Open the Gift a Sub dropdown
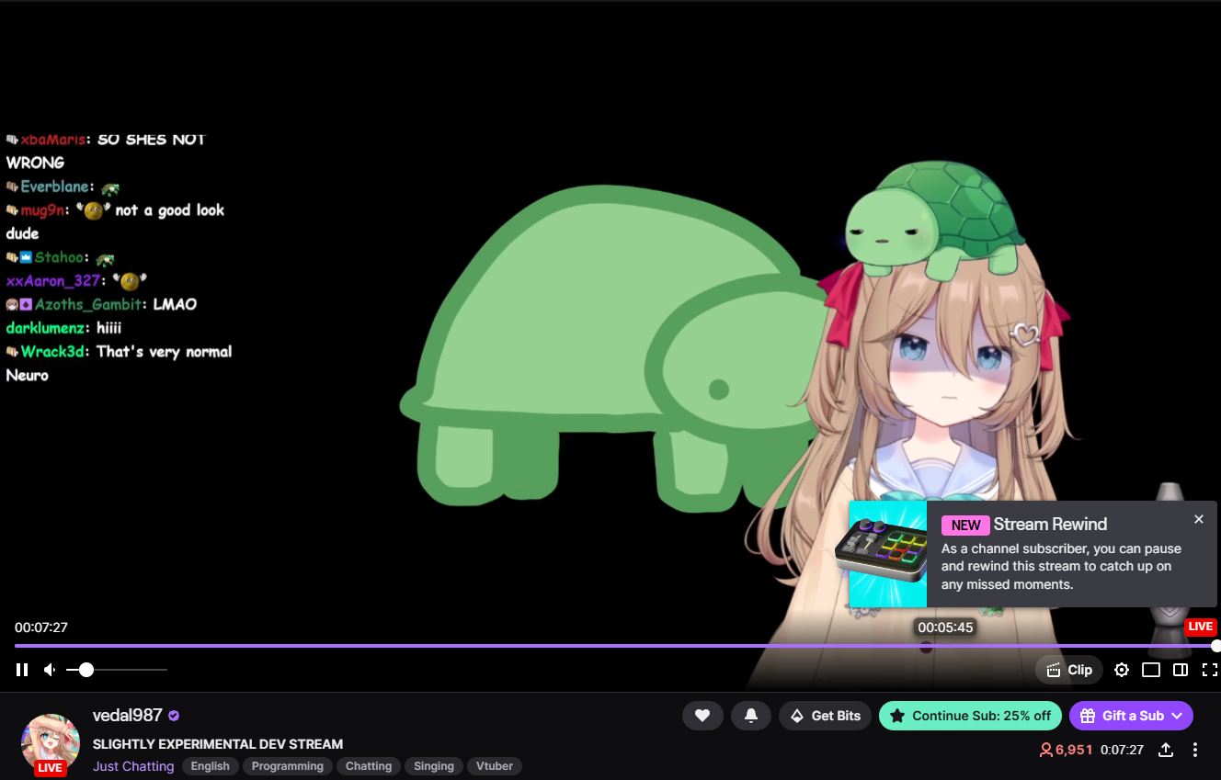This screenshot has width=1221, height=780. (x=1131, y=716)
